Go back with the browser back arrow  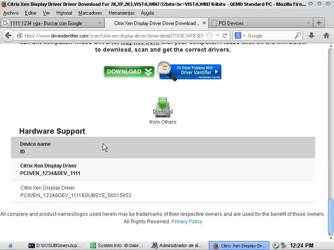pos(8,35)
